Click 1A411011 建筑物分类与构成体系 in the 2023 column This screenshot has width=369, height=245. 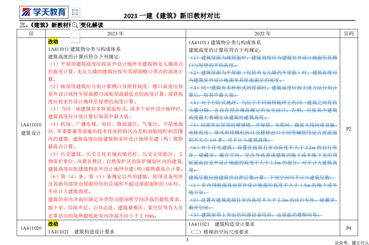point(84,49)
